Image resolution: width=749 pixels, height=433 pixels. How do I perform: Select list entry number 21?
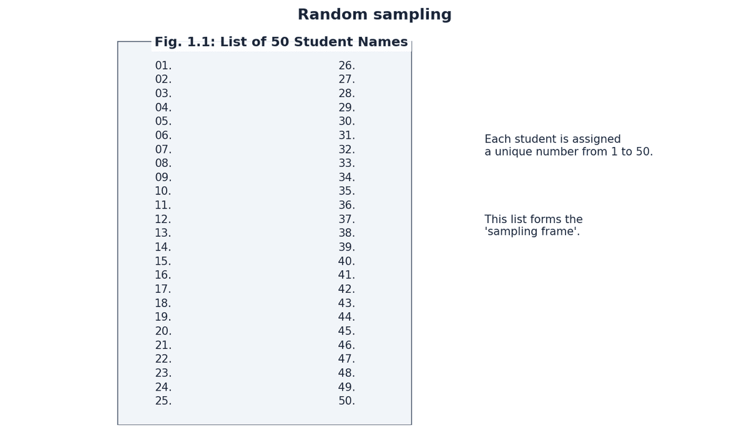pos(163,345)
